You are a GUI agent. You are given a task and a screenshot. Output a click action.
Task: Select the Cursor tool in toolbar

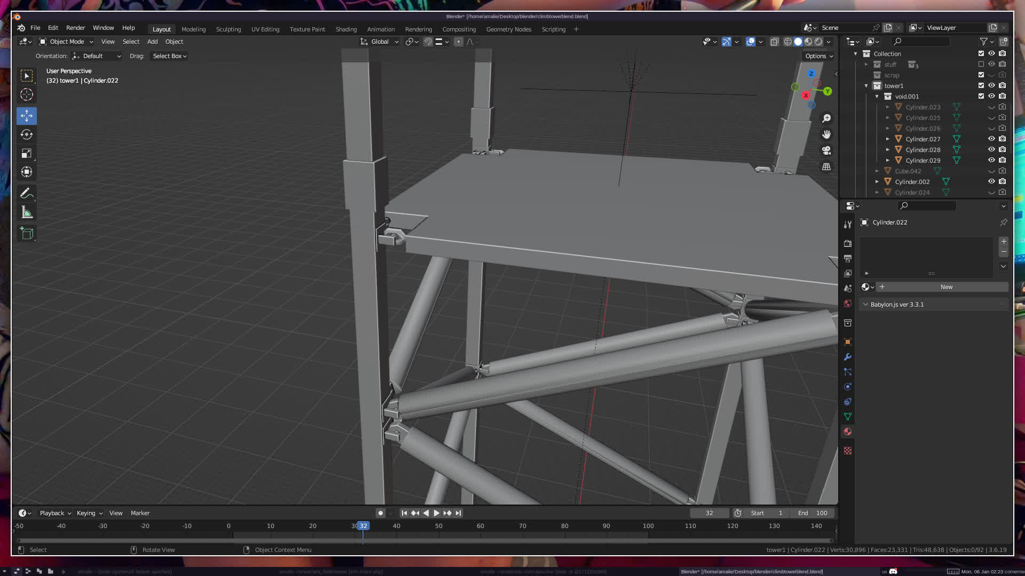tap(27, 95)
